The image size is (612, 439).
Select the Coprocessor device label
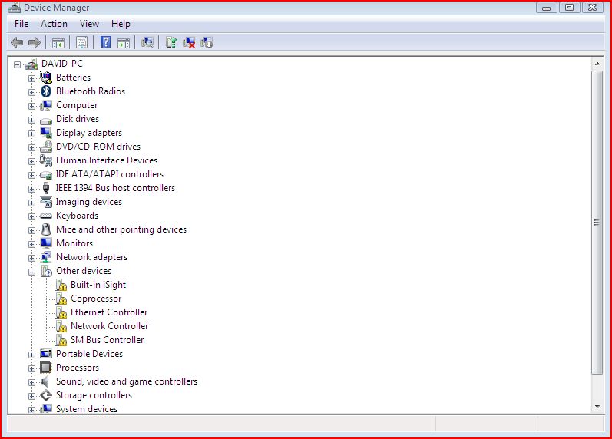tap(96, 299)
